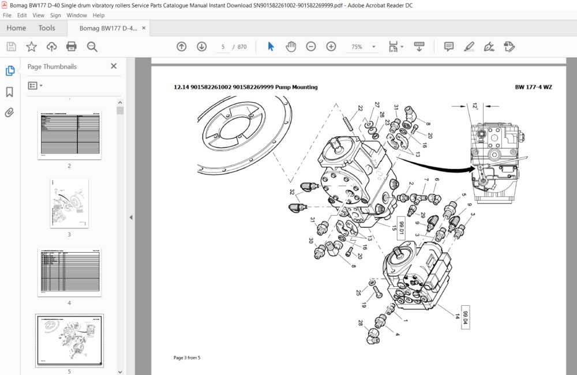The width and height of the screenshot is (577, 375).
Task: Open the 75% zoom level dropdown
Action: coord(373,47)
